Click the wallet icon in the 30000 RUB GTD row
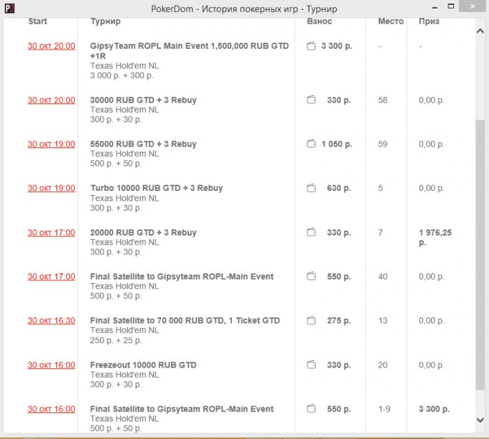Screen dimensions: 489x439 point(312,100)
